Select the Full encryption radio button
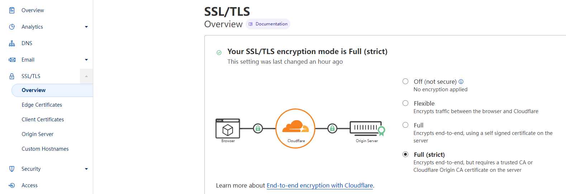Image resolution: width=566 pixels, height=194 pixels. click(405, 125)
